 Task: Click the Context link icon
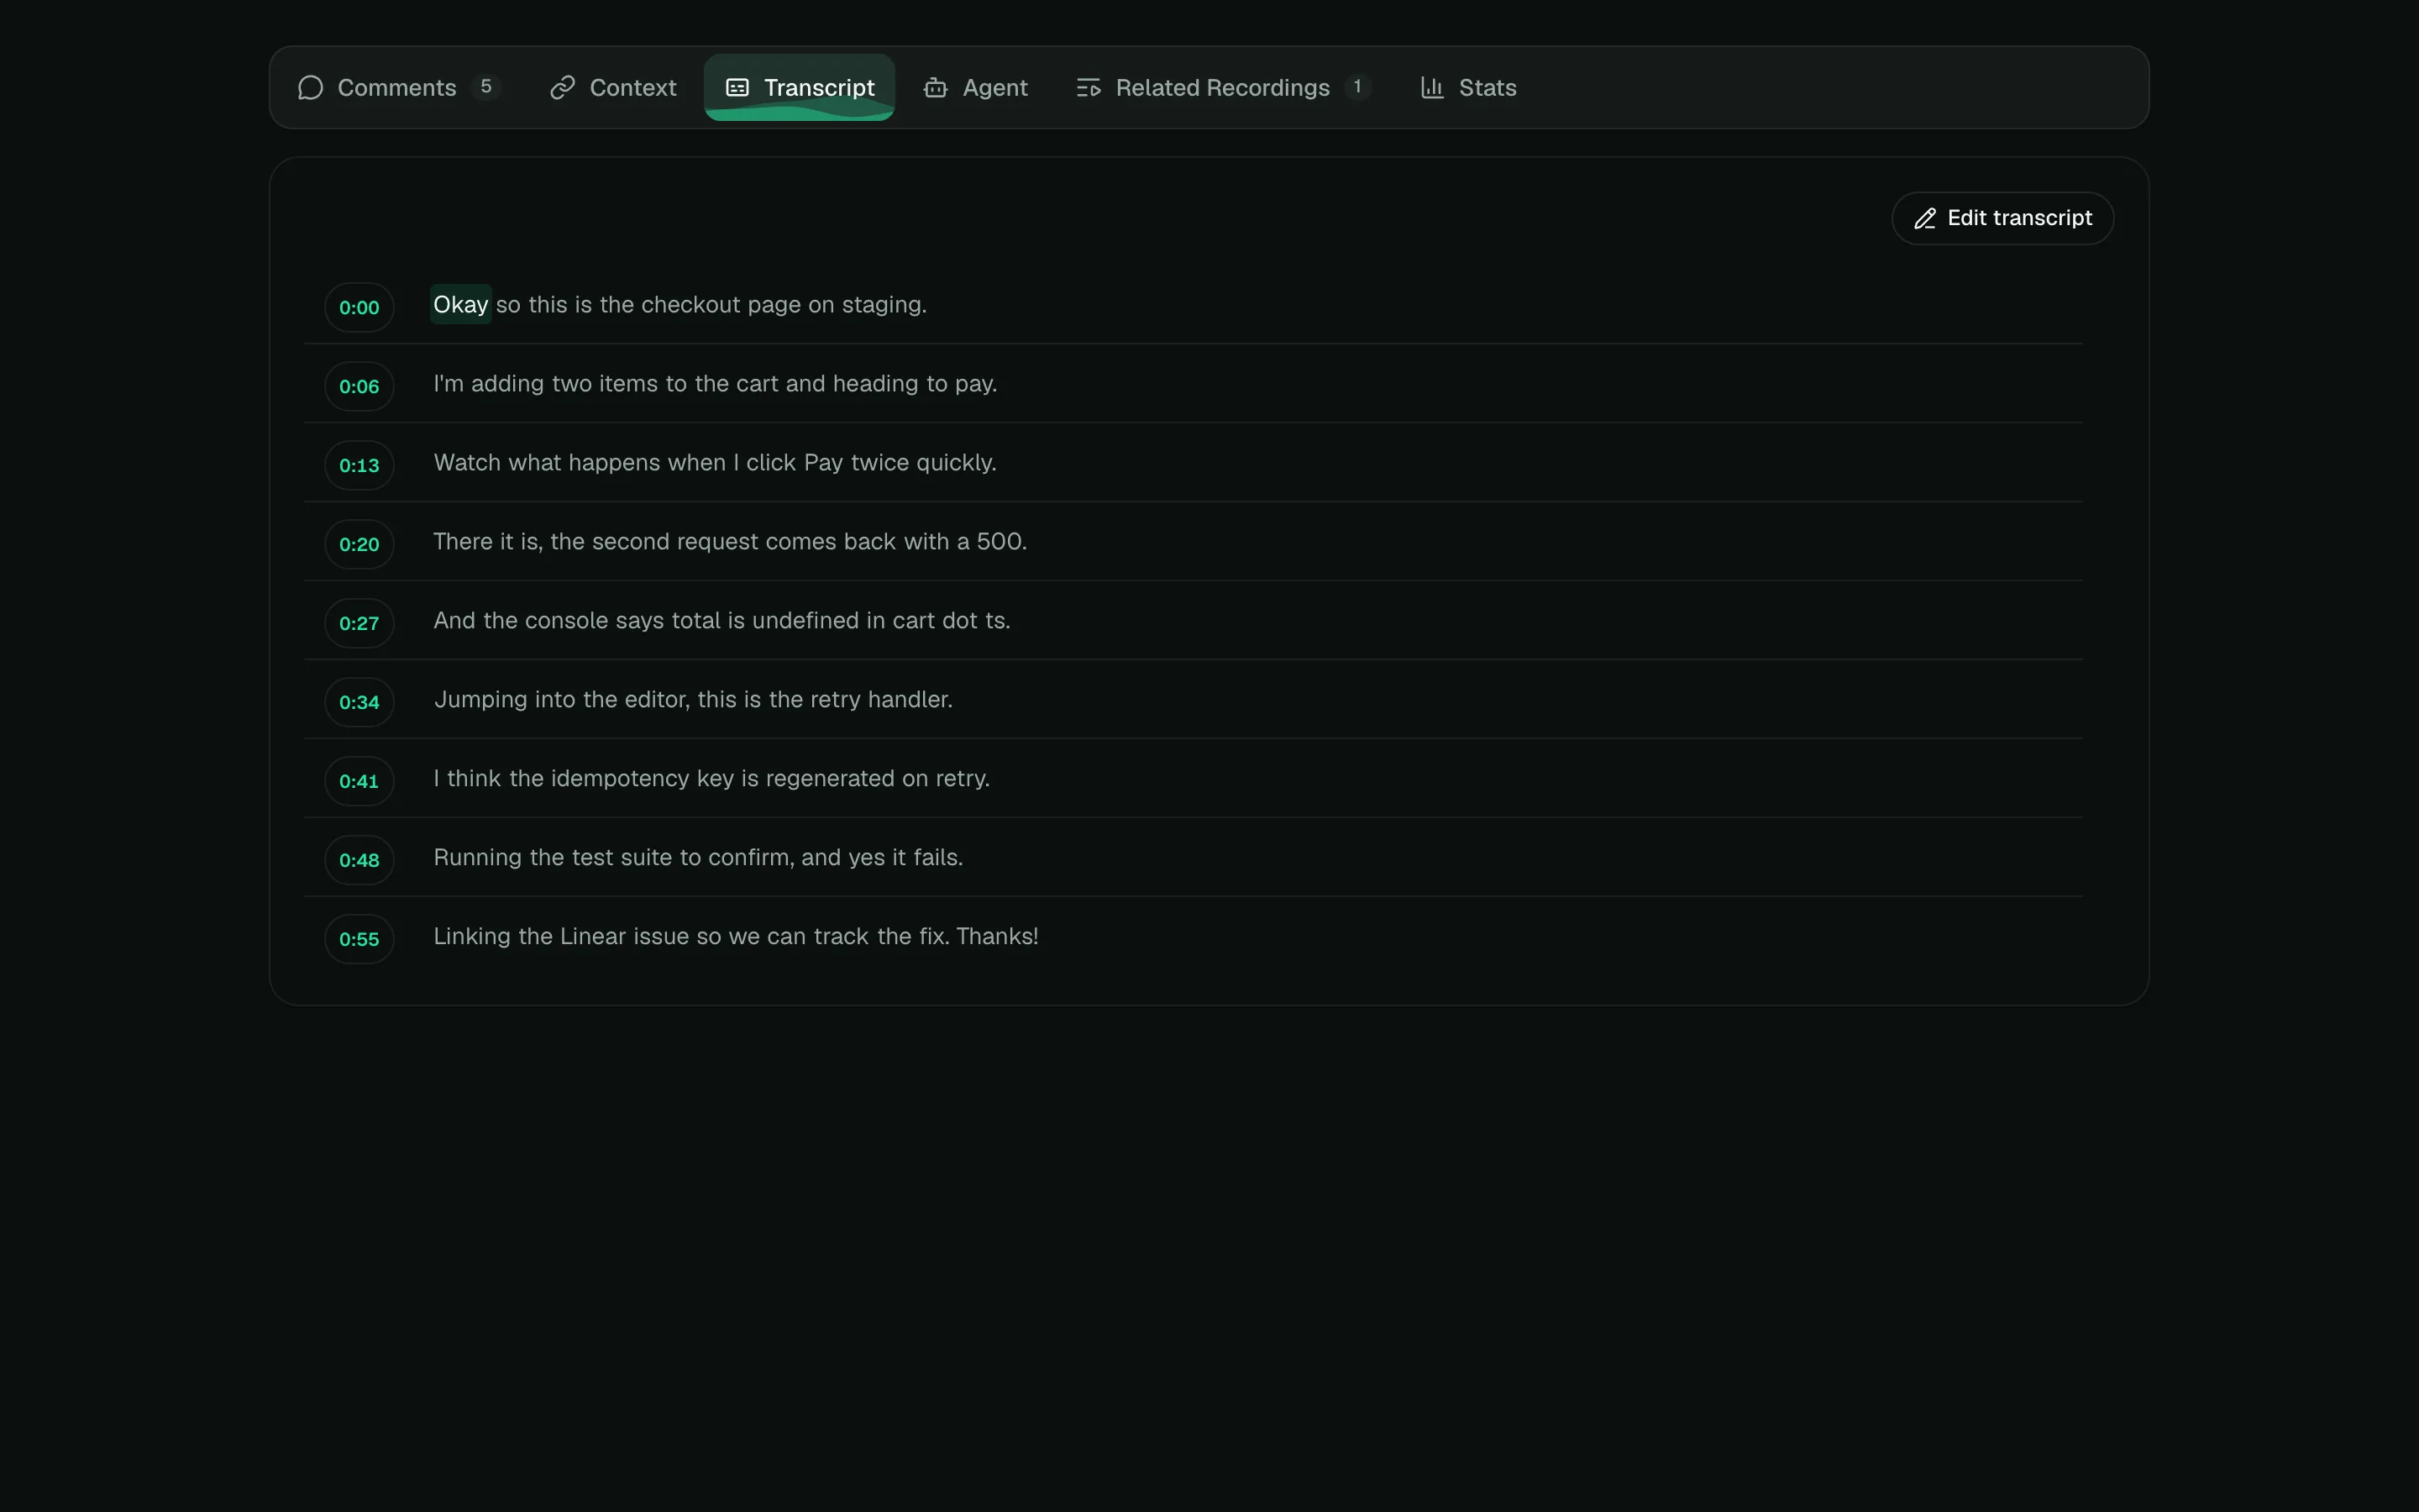point(563,88)
